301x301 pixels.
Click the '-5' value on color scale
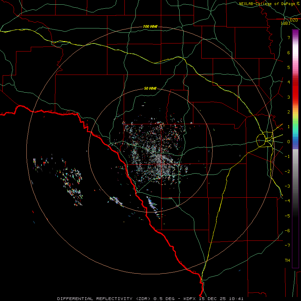[x=287, y=216]
